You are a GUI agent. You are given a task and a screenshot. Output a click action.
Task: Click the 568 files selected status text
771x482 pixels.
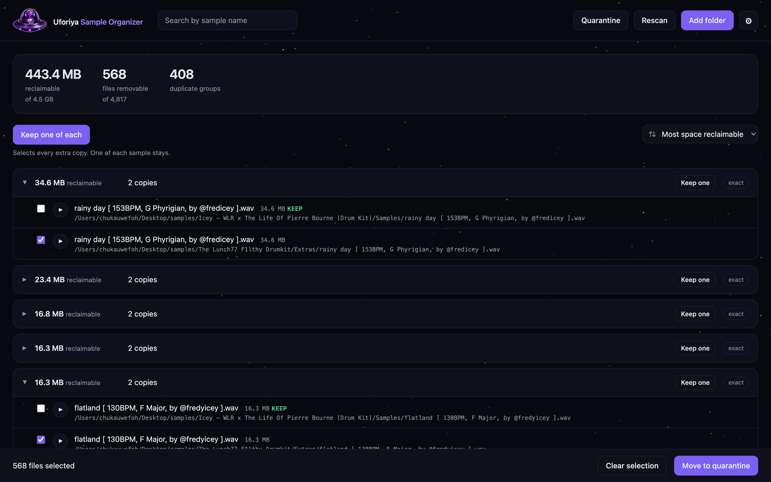click(x=44, y=466)
